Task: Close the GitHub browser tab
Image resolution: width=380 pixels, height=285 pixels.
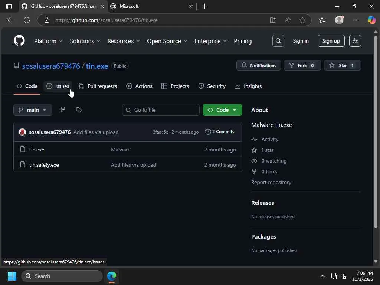Action: (x=102, y=7)
